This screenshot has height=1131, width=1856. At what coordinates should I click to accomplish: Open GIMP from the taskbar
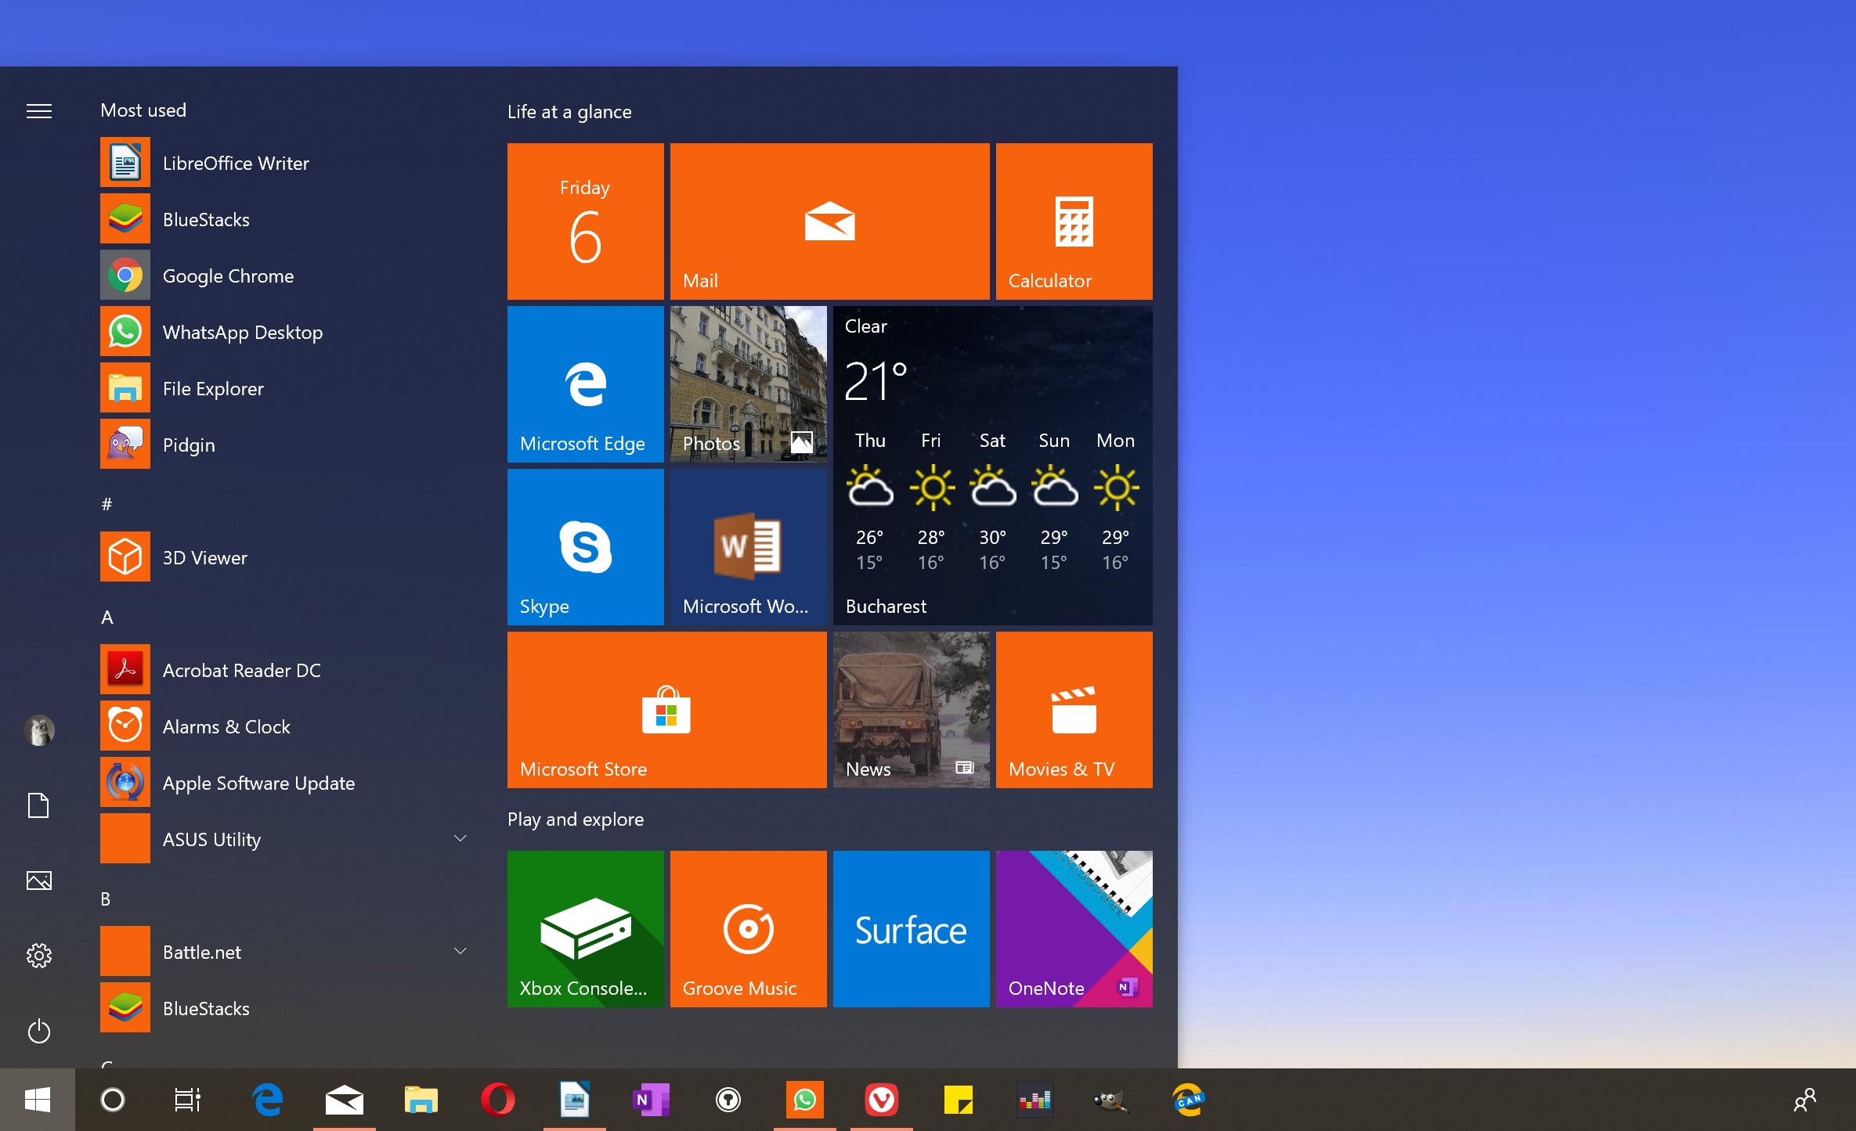coord(1112,1100)
